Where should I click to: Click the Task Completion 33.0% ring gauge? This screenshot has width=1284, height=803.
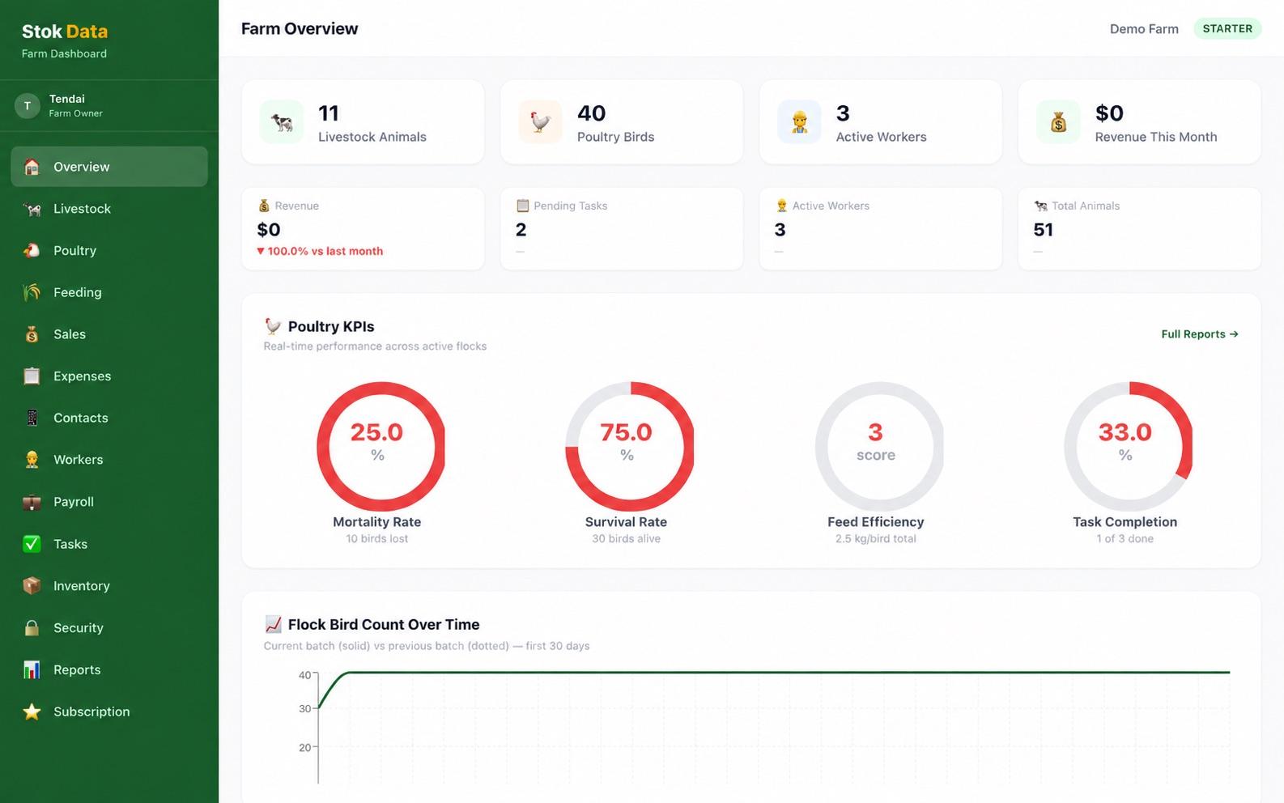click(1128, 446)
